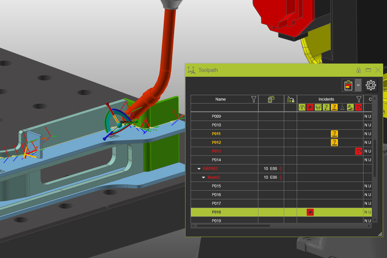Viewport: 387px width, 258px height.
Task: Open the Name column filter
Action: pyautogui.click(x=254, y=99)
